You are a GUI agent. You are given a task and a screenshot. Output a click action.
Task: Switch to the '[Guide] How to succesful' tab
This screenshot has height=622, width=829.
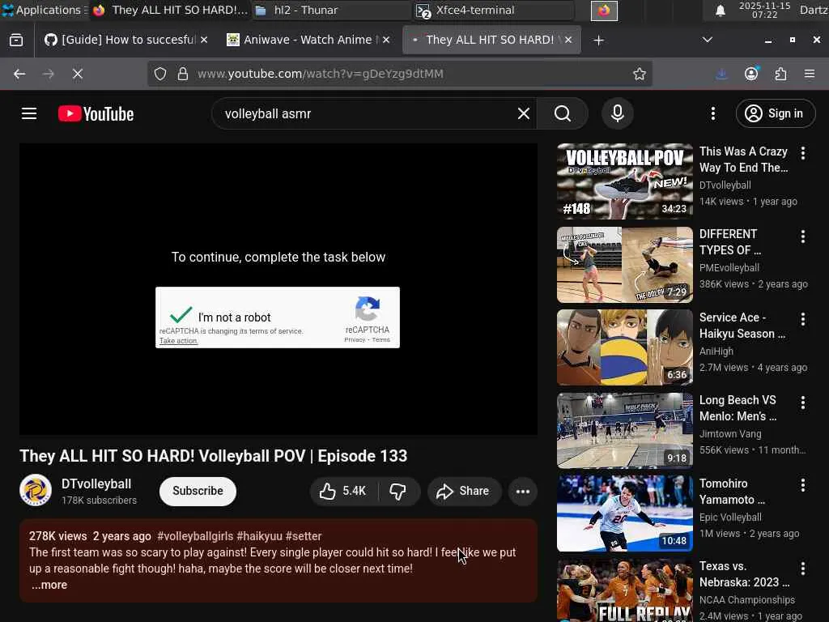[121, 40]
